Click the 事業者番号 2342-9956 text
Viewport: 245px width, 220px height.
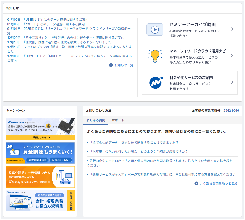[x=231, y=111]
